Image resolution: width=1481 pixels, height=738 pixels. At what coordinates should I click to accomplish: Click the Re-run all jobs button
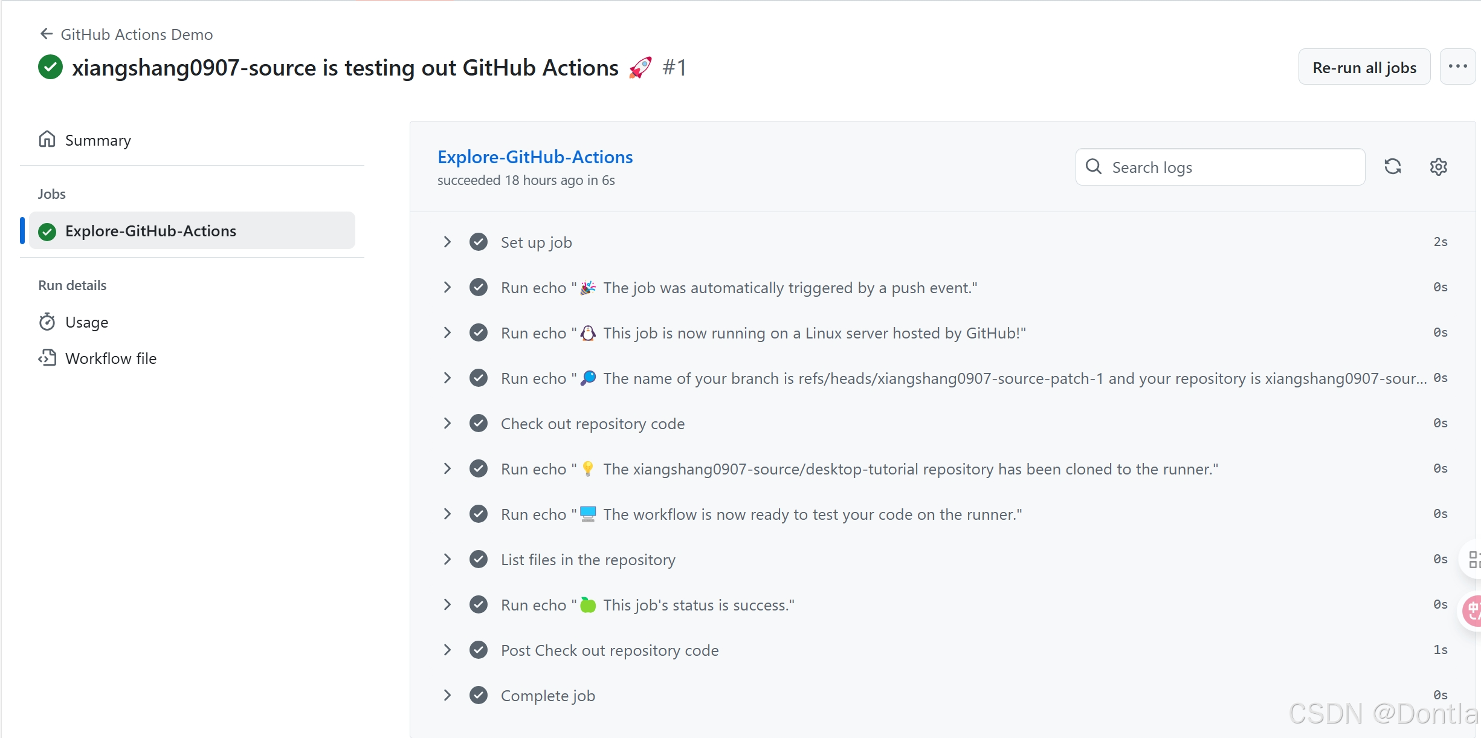[1364, 67]
